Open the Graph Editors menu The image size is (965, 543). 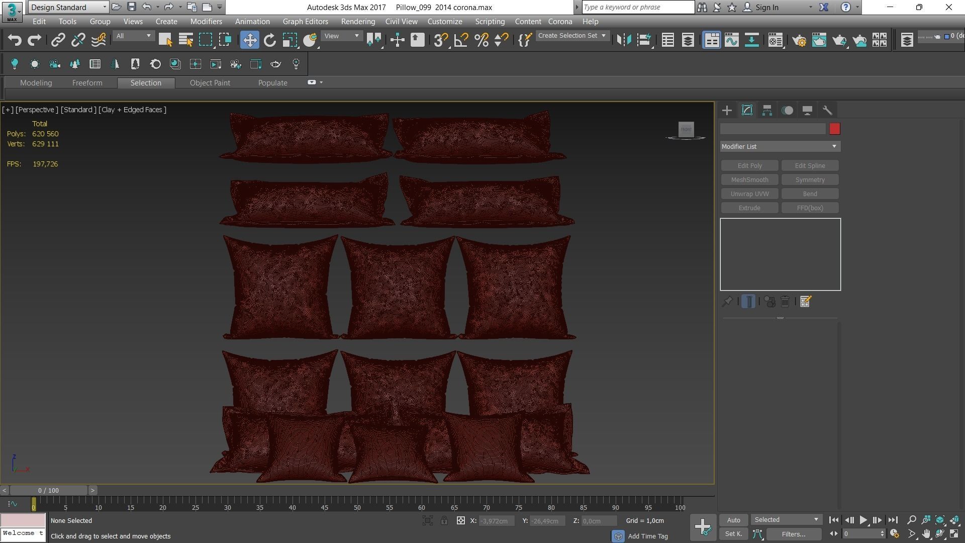[x=305, y=22]
